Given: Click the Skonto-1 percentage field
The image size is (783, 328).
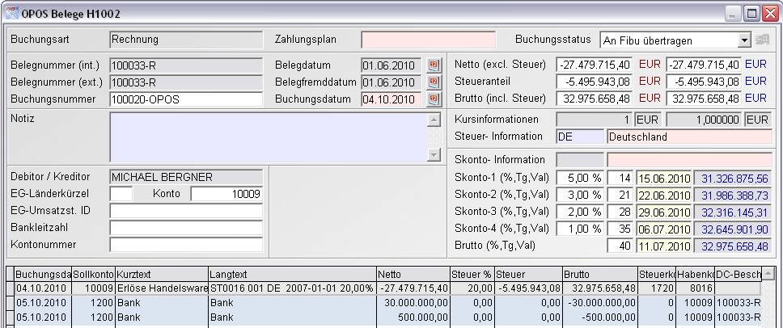Looking at the screenshot, I should point(580,178).
